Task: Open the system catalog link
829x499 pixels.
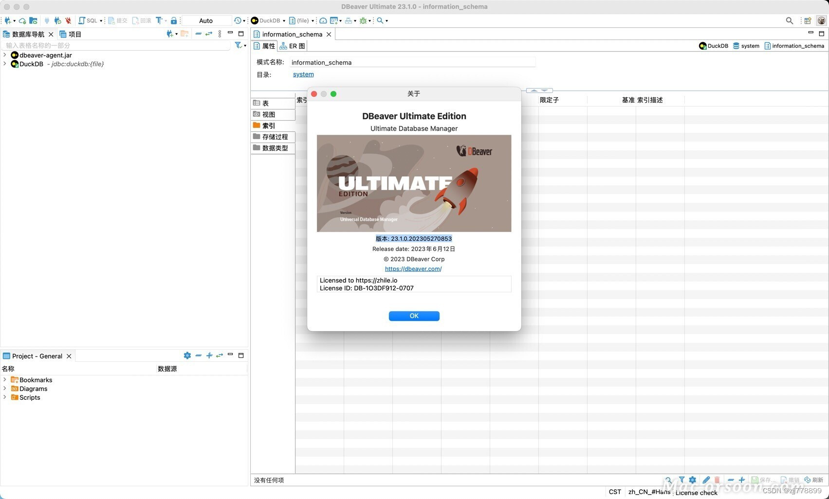Action: [303, 74]
